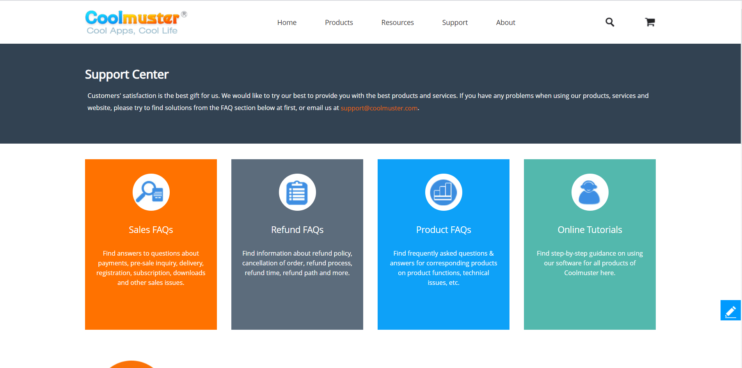The image size is (742, 368).
Task: Email support@coolmuster.com link
Action: 379,108
